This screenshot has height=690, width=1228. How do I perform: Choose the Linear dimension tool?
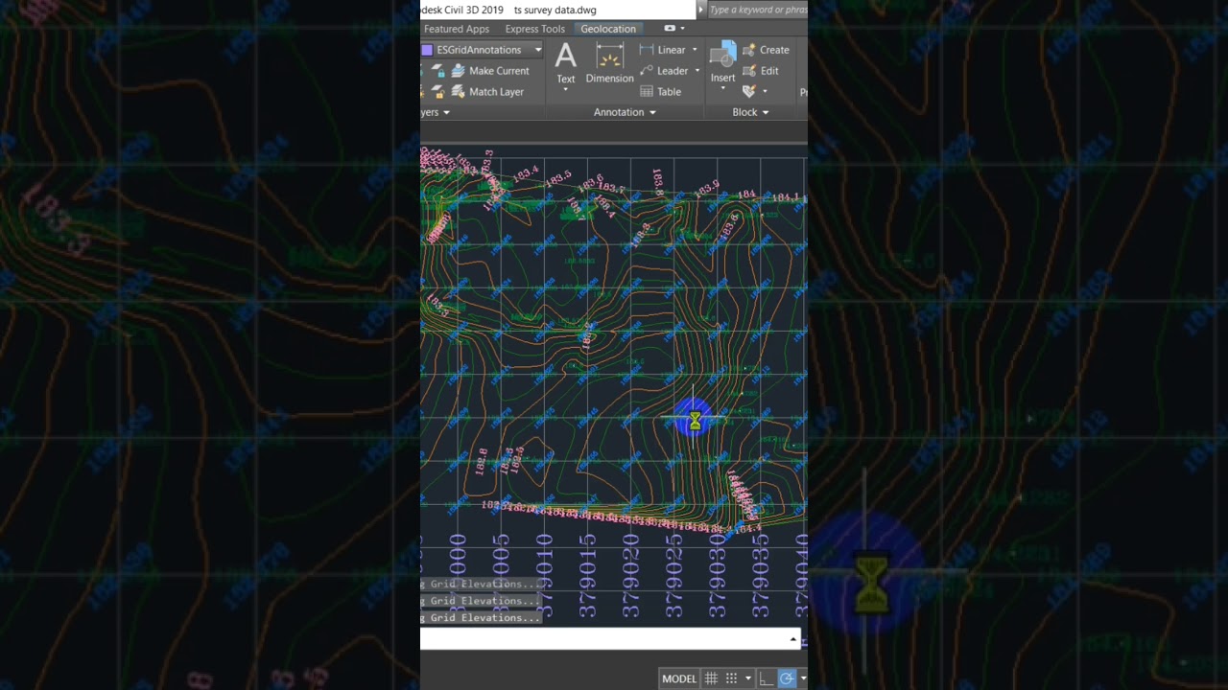663,50
